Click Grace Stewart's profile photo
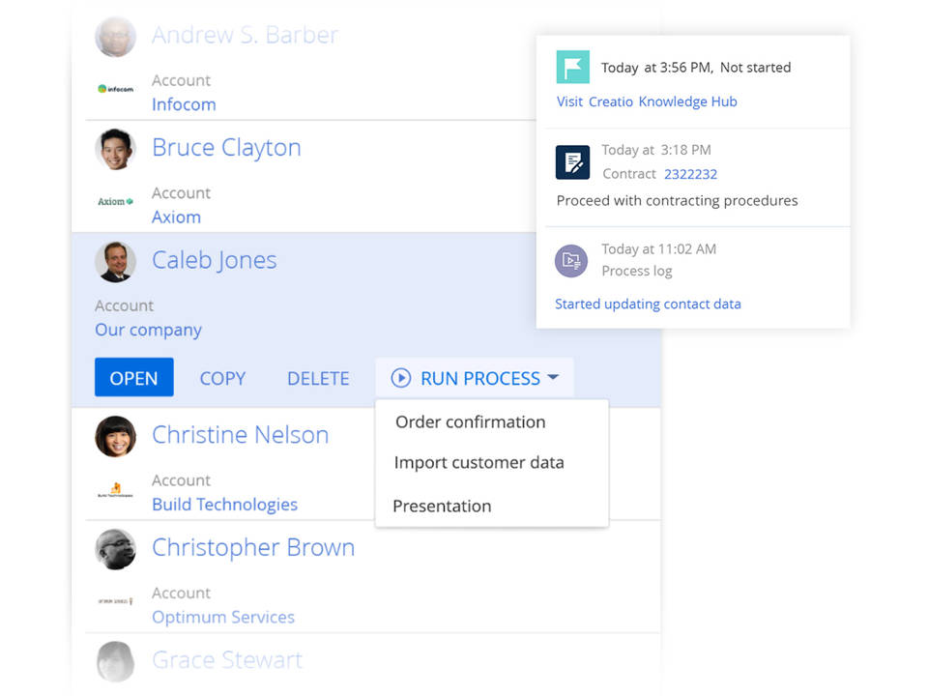 click(115, 661)
